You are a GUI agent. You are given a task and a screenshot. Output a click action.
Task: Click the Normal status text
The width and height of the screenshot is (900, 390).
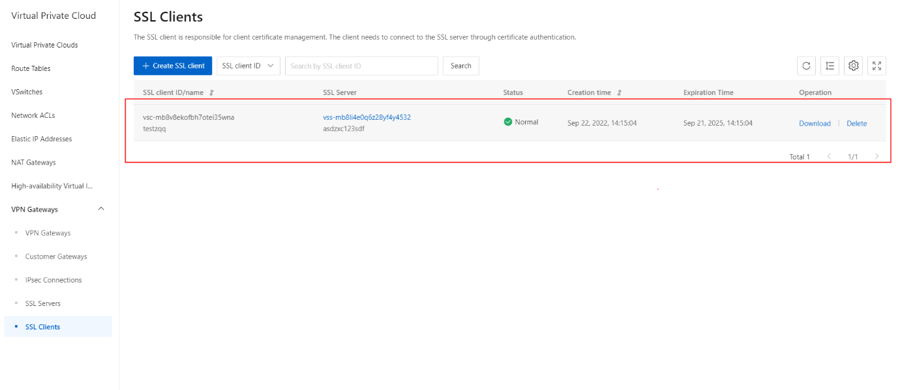tap(526, 122)
